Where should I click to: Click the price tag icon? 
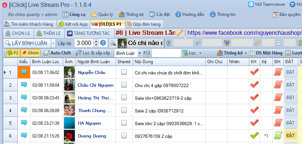[197, 43]
